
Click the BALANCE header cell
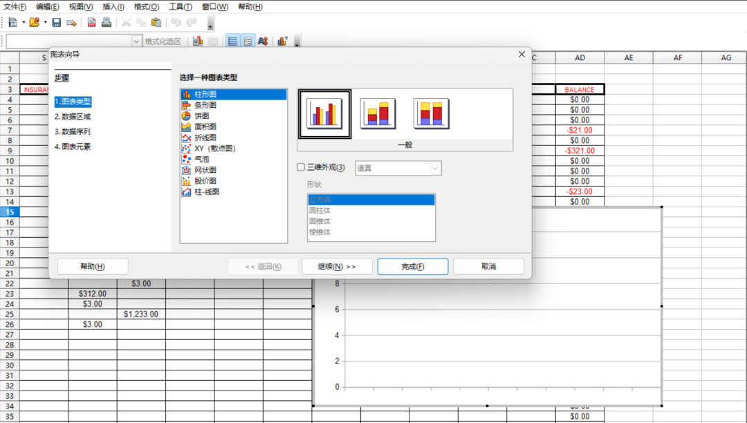[580, 89]
